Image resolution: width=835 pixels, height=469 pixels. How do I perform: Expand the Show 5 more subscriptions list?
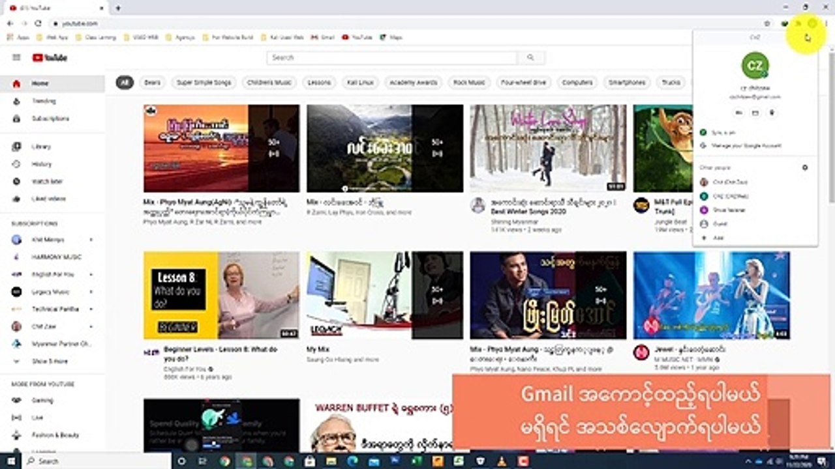click(52, 361)
